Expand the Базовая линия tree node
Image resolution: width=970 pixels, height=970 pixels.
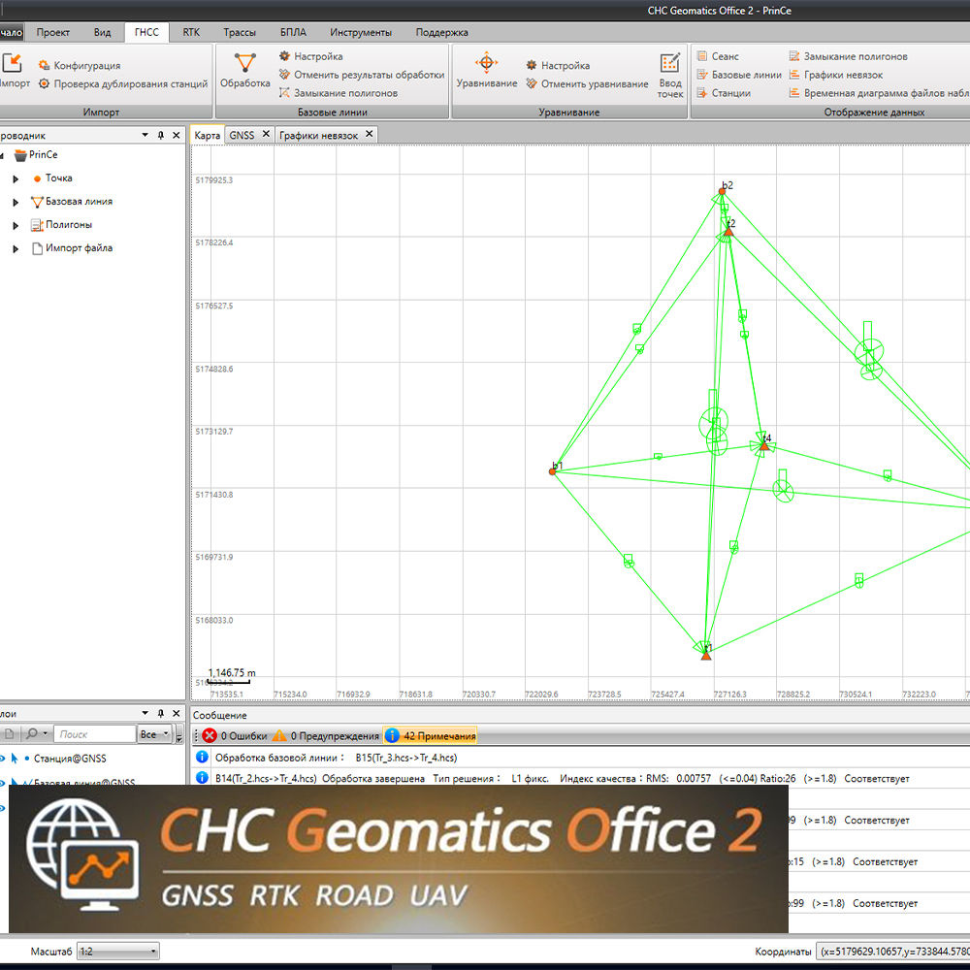(x=16, y=203)
